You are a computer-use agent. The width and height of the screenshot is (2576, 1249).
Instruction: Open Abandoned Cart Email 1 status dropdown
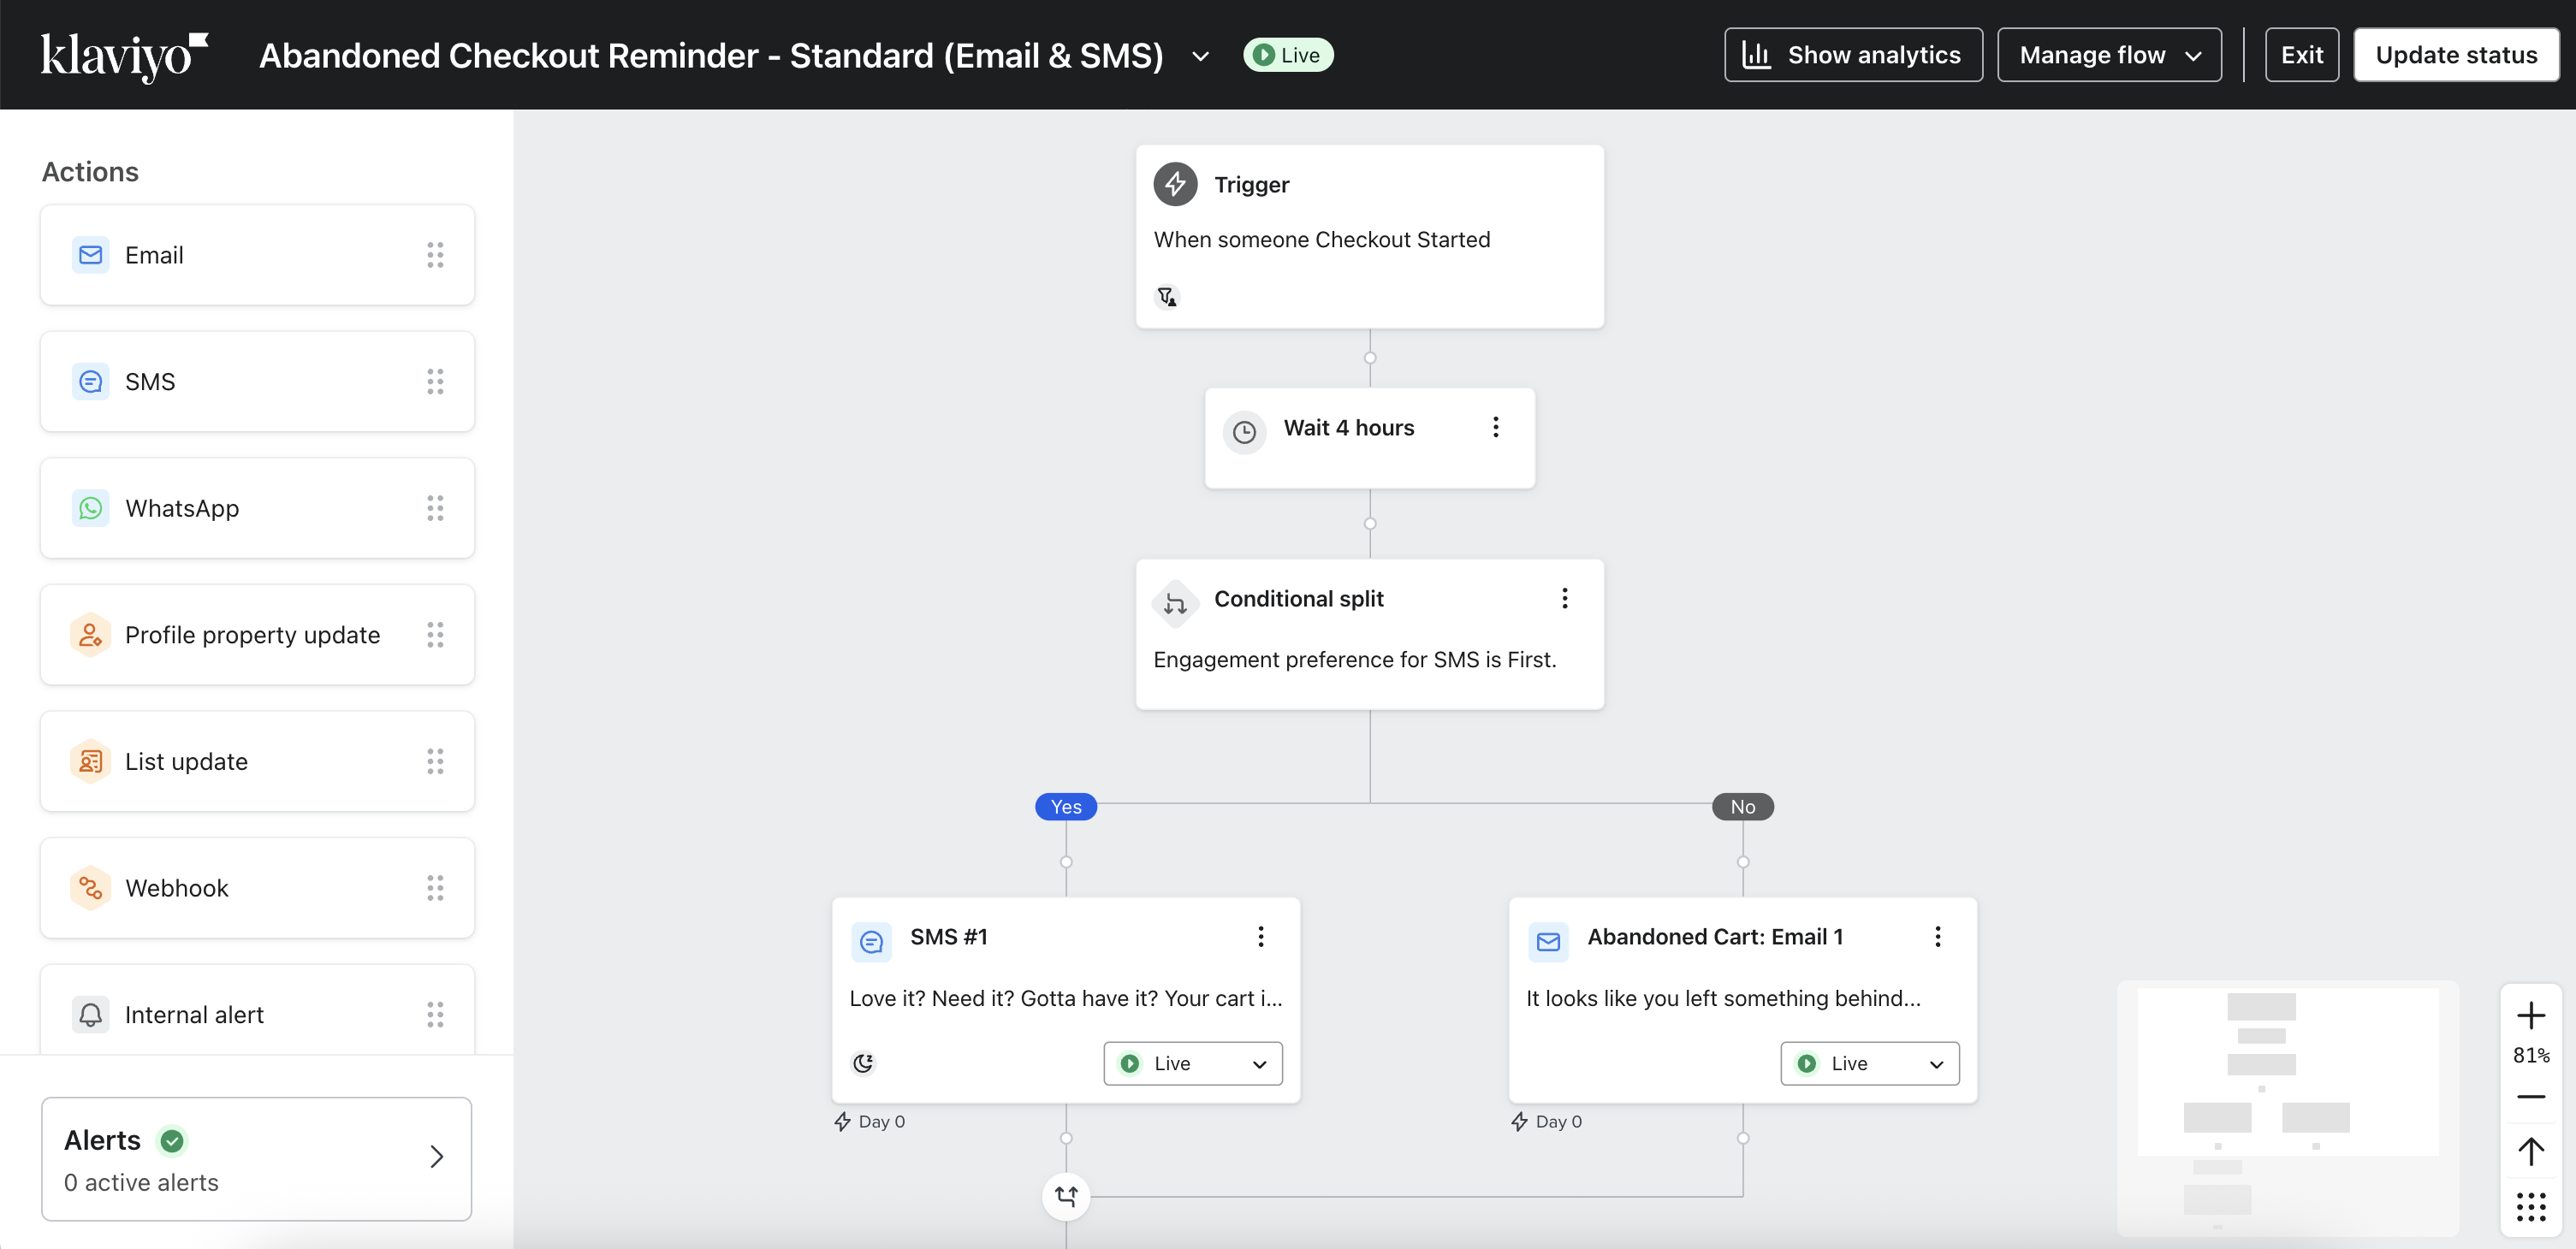(1869, 1063)
